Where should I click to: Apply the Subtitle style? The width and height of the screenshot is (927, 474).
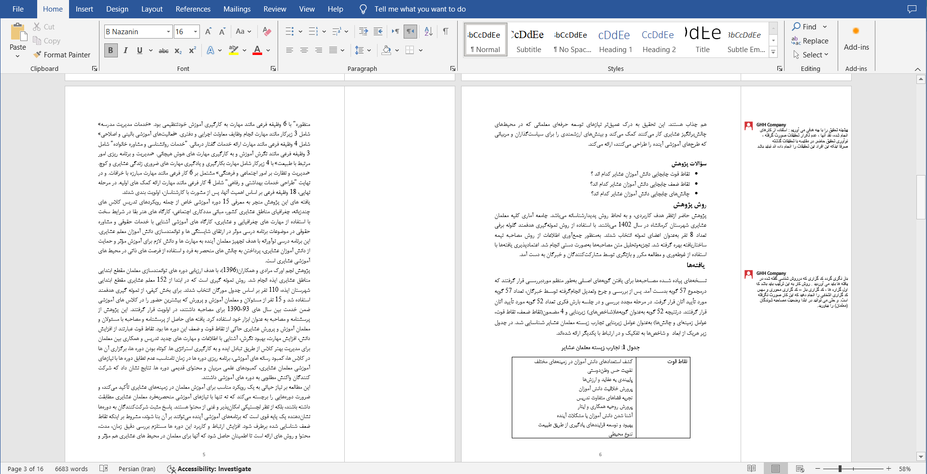[529, 40]
